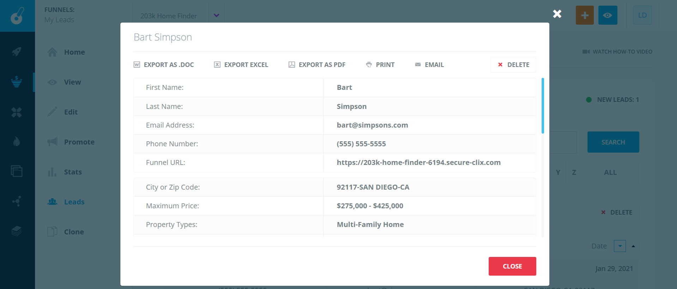Open the Clone menu item
Viewport: 677px width, 289px height.
pyautogui.click(x=74, y=232)
